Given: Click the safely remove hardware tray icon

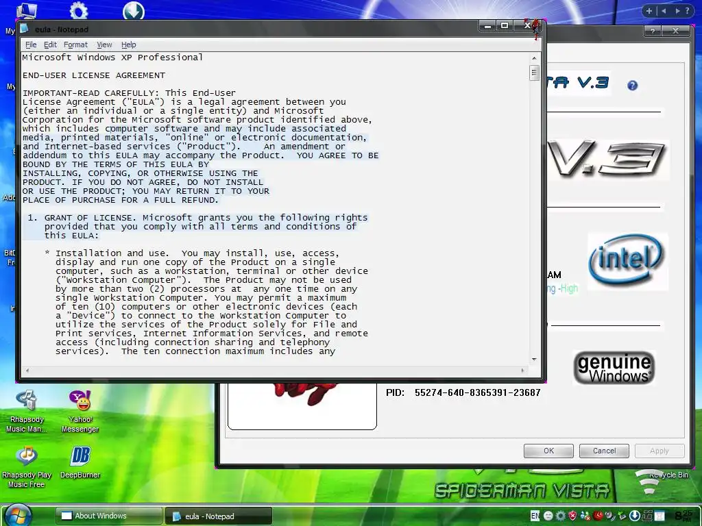Looking at the screenshot, I should (622, 516).
